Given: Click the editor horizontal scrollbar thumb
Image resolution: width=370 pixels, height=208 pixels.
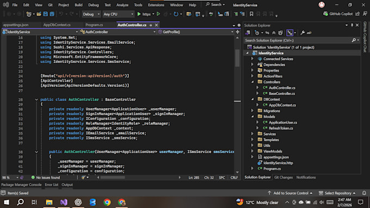Looking at the screenshot, I should click(113, 178).
